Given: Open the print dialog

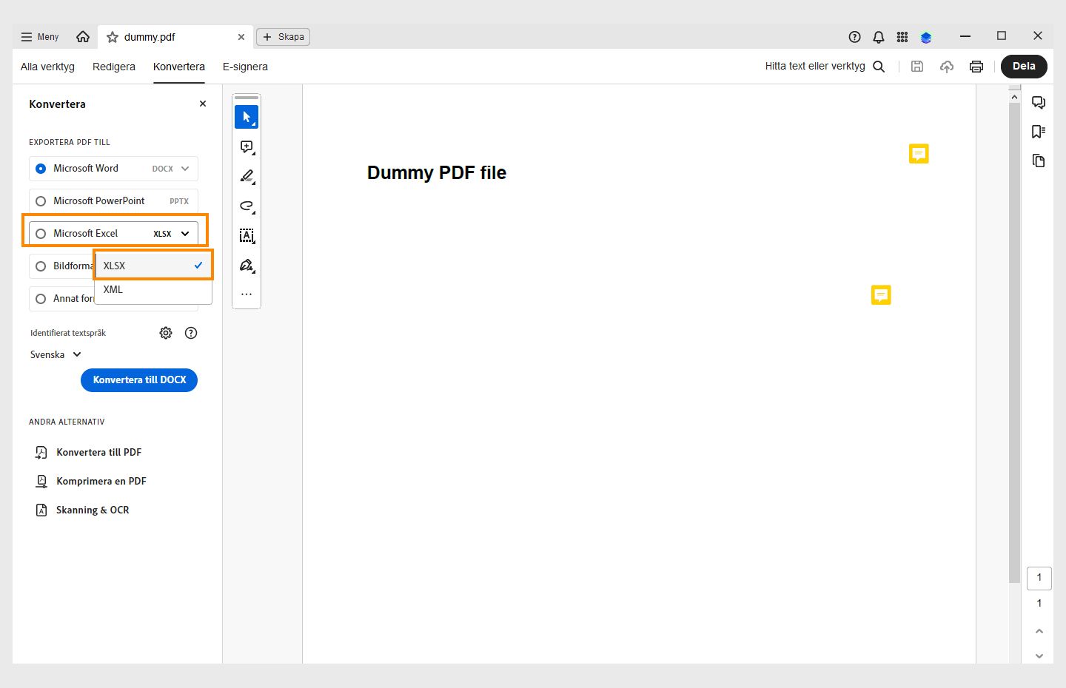Looking at the screenshot, I should 976,66.
